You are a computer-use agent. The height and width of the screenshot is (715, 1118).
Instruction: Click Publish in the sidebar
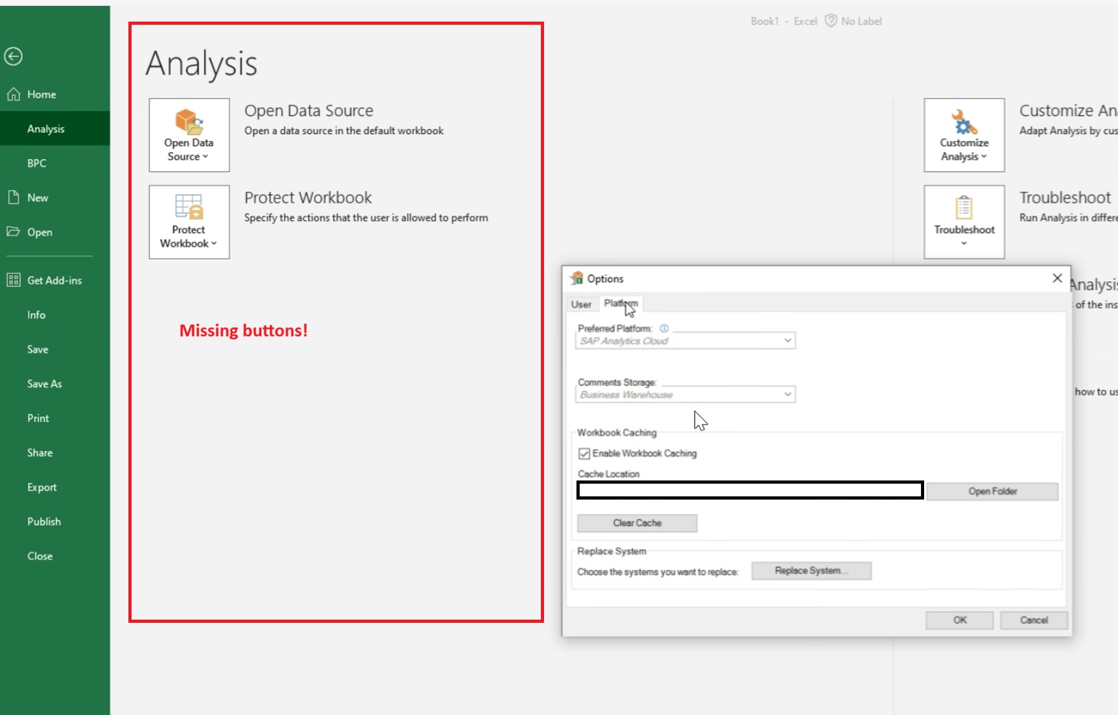(55, 521)
